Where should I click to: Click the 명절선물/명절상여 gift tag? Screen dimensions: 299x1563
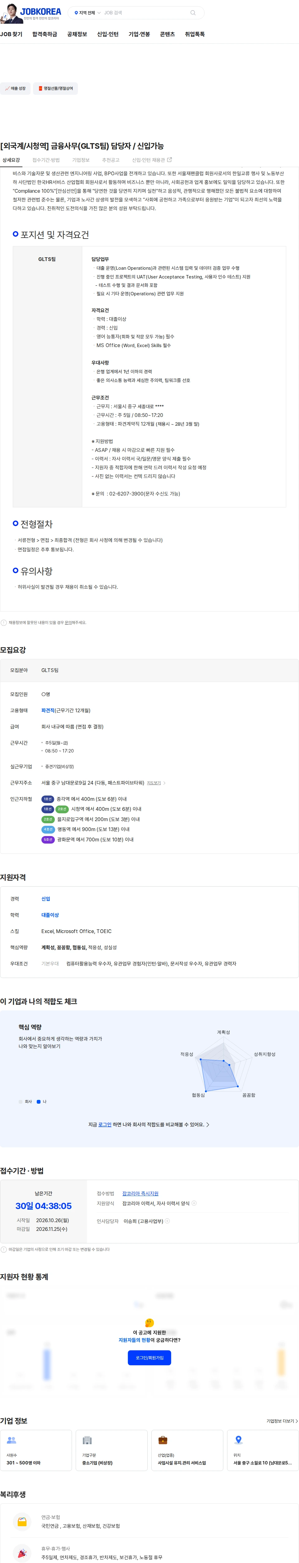[55, 89]
